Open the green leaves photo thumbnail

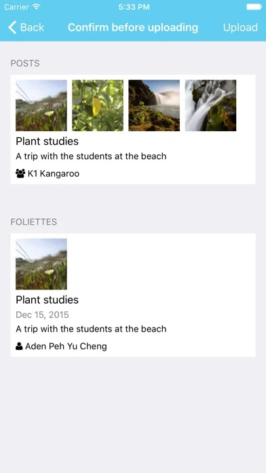[98, 105]
